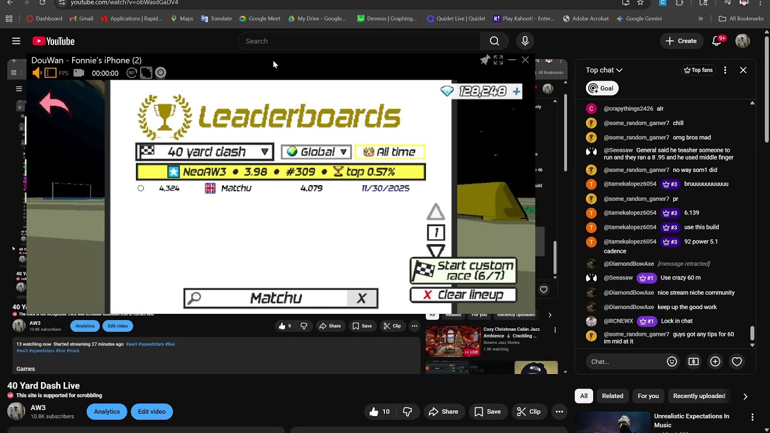Image resolution: width=770 pixels, height=433 pixels.
Task: Open the chat Goal chip
Action: coord(602,88)
